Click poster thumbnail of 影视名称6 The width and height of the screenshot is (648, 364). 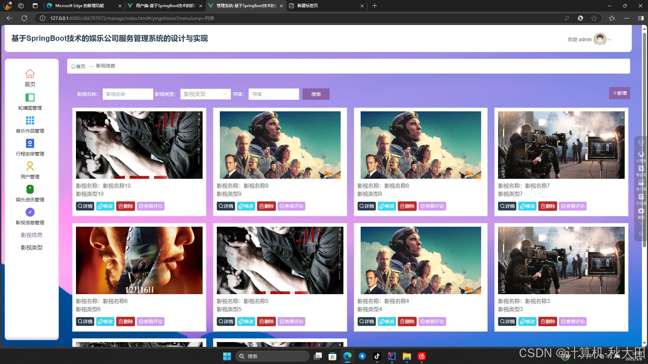click(x=139, y=260)
